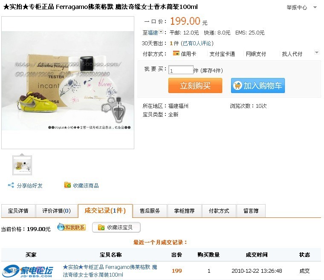Viewport: 324px width, 280px height.
Task: Open the 留言簿 tab
Action: 251,211
